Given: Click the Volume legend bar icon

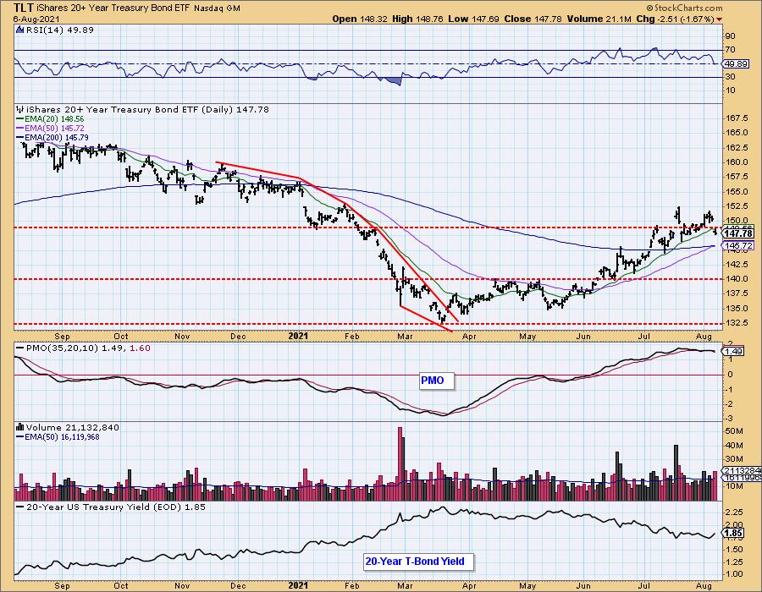Looking at the screenshot, I should coord(20,427).
